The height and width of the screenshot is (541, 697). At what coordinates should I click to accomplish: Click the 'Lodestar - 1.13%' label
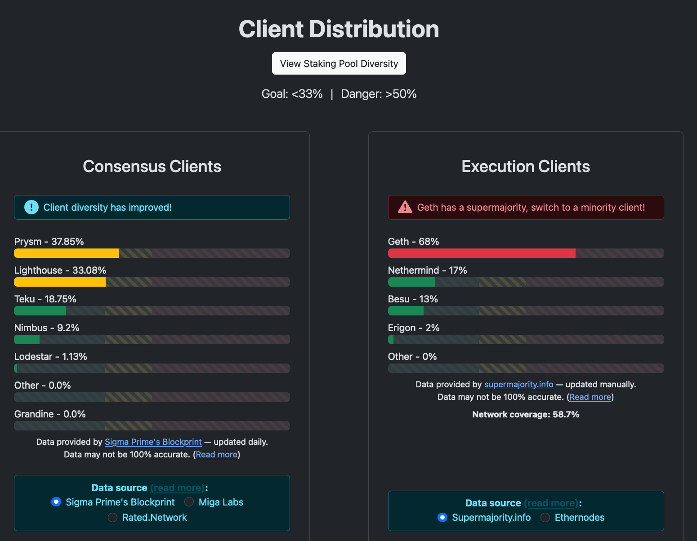point(50,356)
